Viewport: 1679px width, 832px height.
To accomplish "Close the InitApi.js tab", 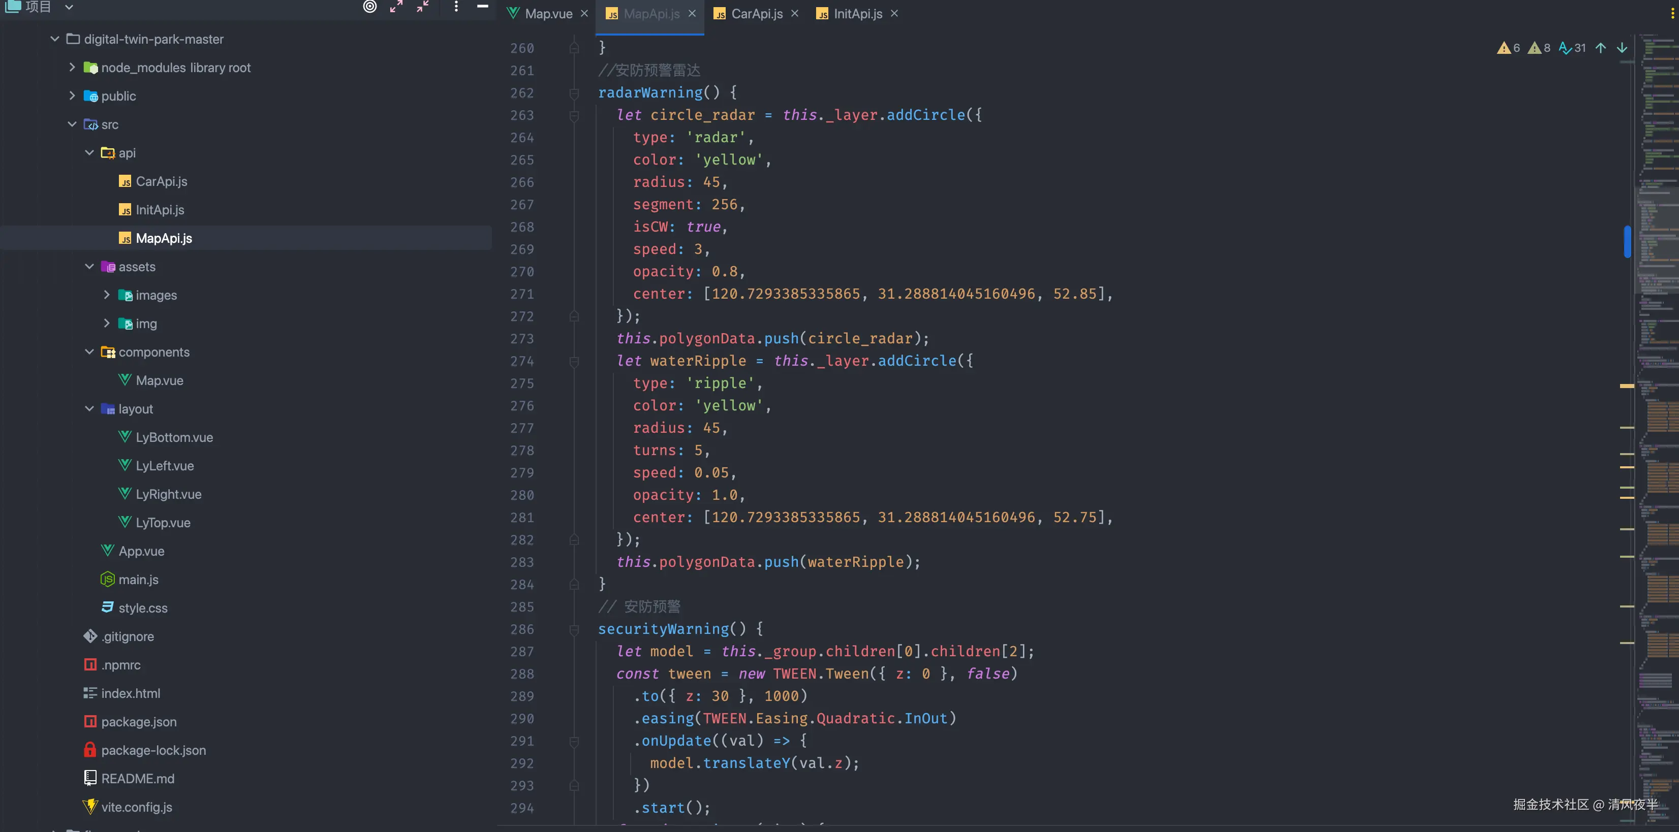I will pyautogui.click(x=894, y=14).
